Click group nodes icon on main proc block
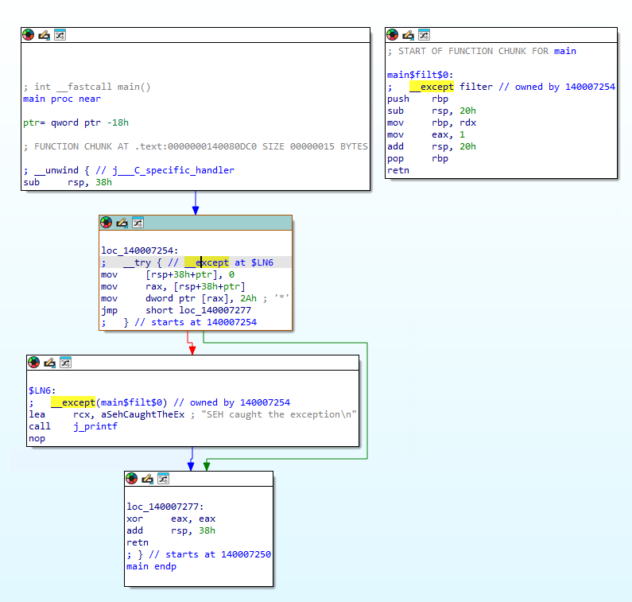This screenshot has width=632, height=602. coord(60,35)
